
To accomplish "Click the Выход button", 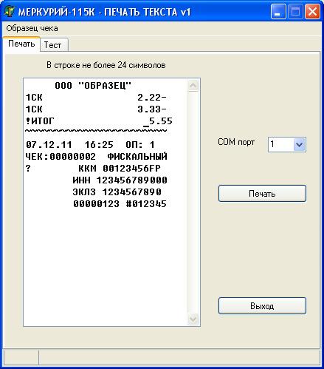I will pyautogui.click(x=262, y=306).
